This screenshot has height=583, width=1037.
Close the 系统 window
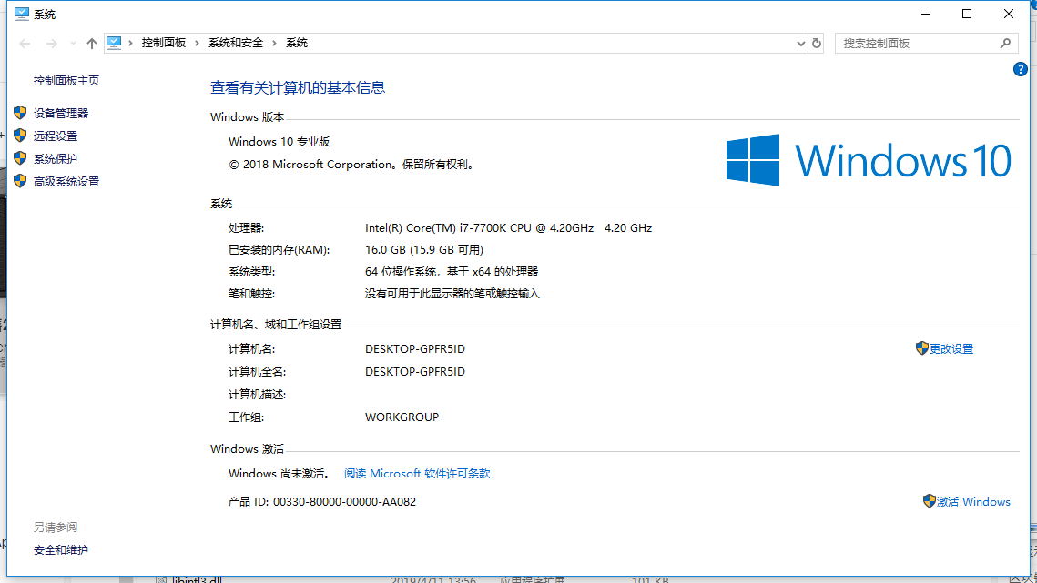pos(1009,14)
